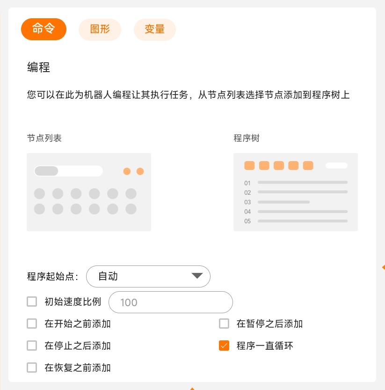Image resolution: width=385 pixels, height=390 pixels.
Task: Click the speed ratio input field showing 100
Action: tap(170, 302)
